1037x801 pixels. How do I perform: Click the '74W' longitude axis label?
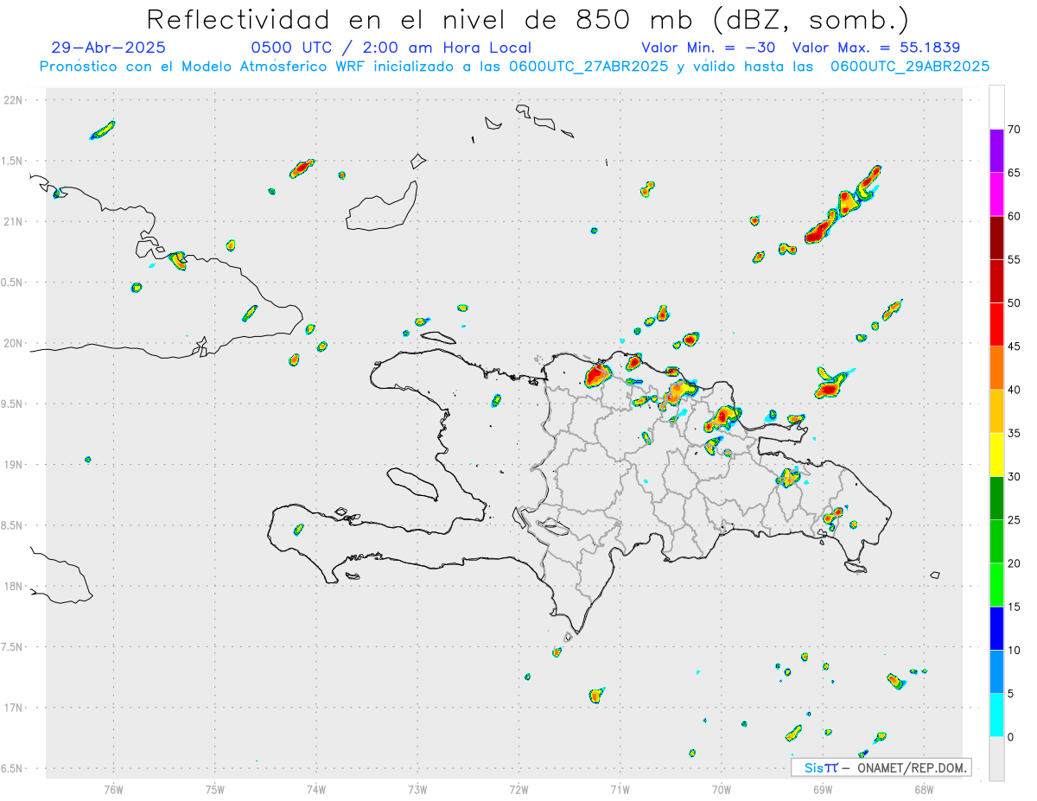click(316, 789)
